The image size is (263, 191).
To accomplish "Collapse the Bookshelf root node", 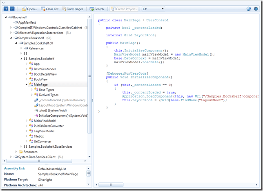I will pyautogui.click(x=6, y=17).
